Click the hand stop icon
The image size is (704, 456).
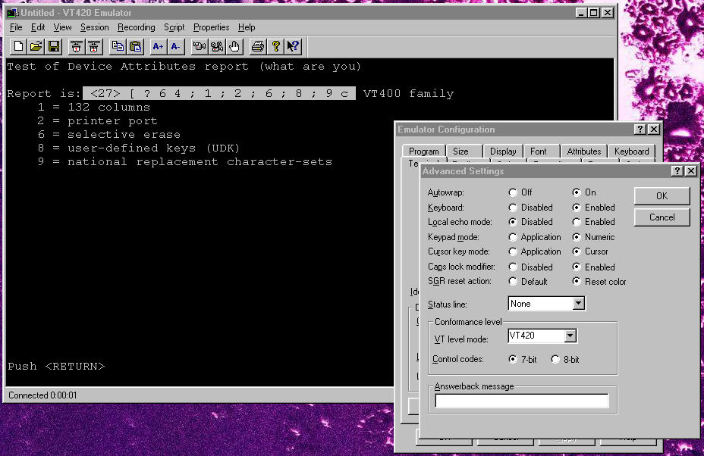pyautogui.click(x=234, y=46)
